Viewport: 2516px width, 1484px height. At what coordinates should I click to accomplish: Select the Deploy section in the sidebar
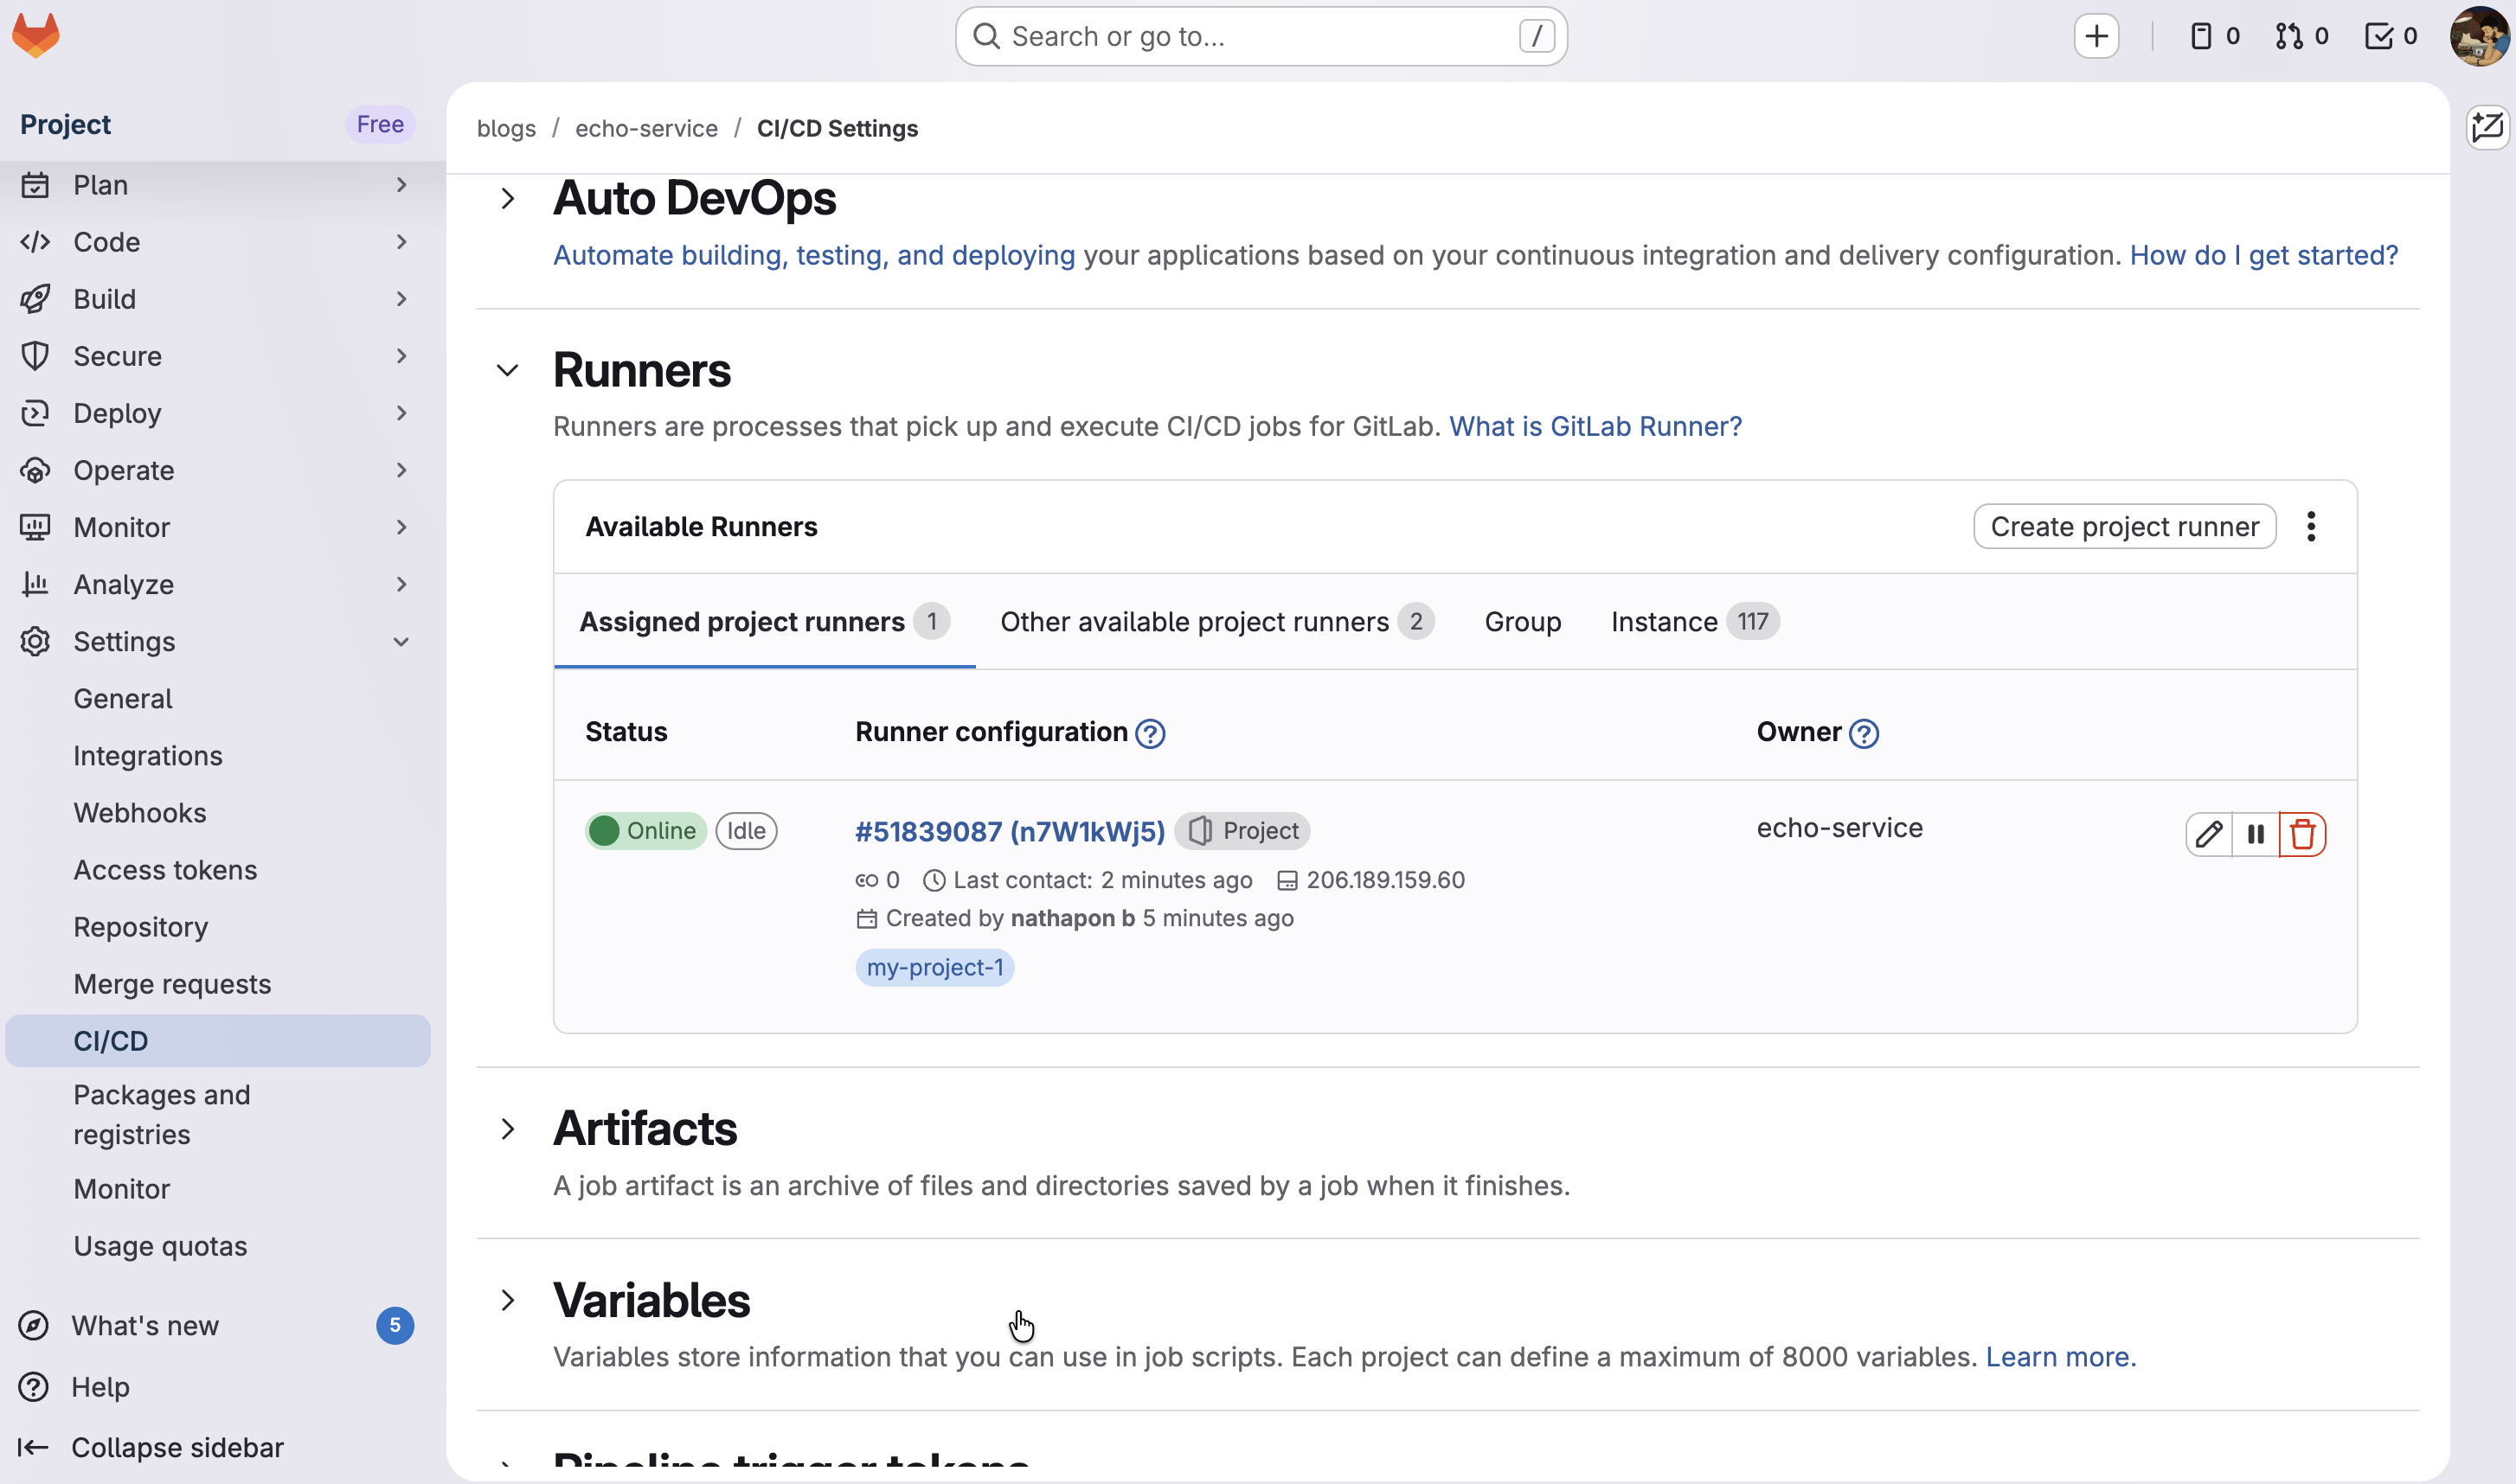point(118,413)
